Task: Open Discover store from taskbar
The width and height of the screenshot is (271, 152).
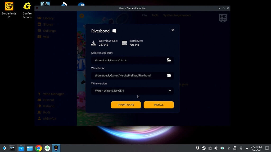Action: 21,148
